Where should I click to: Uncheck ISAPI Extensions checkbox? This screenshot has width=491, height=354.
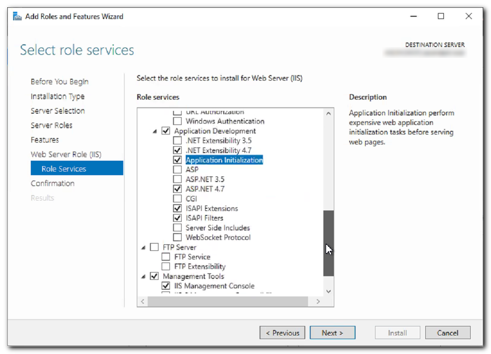point(177,208)
